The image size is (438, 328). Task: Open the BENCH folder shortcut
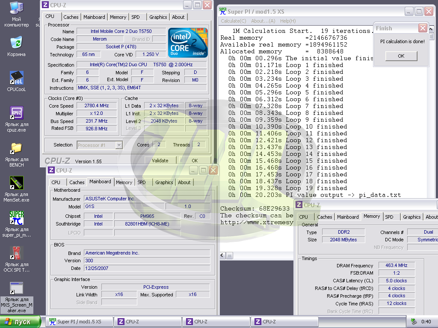pos(17,154)
